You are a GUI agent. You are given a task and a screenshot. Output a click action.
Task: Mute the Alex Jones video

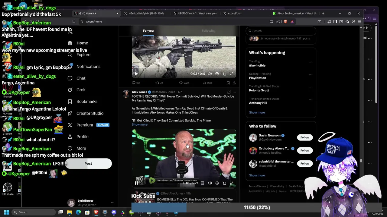coord(210,183)
